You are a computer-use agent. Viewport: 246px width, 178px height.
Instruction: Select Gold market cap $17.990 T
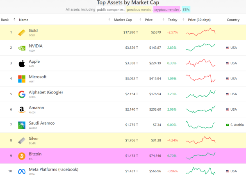[131, 32]
